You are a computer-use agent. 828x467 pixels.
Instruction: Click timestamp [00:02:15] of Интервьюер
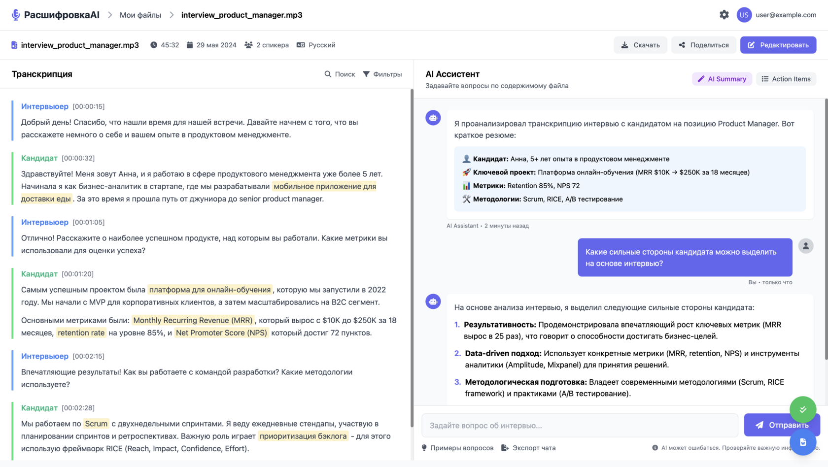tap(89, 356)
